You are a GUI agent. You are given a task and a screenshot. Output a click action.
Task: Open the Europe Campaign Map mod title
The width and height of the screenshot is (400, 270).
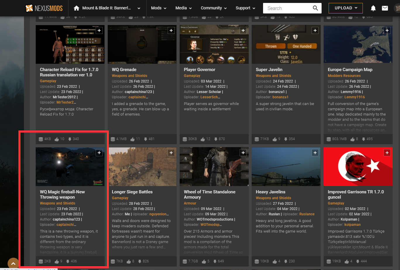pos(350,70)
